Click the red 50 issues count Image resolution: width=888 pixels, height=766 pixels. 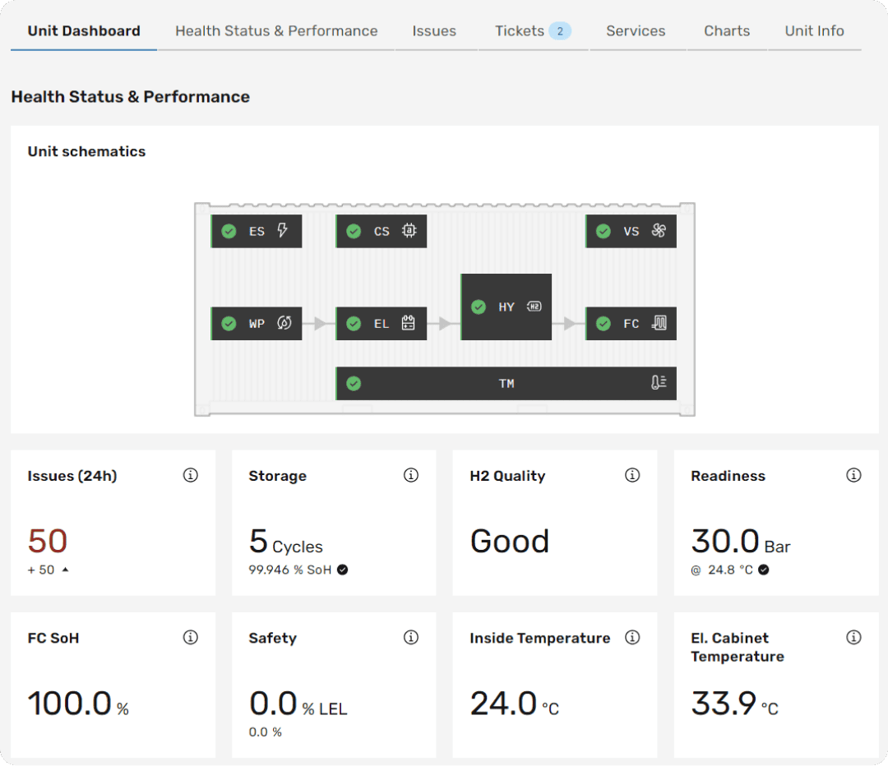click(x=48, y=541)
